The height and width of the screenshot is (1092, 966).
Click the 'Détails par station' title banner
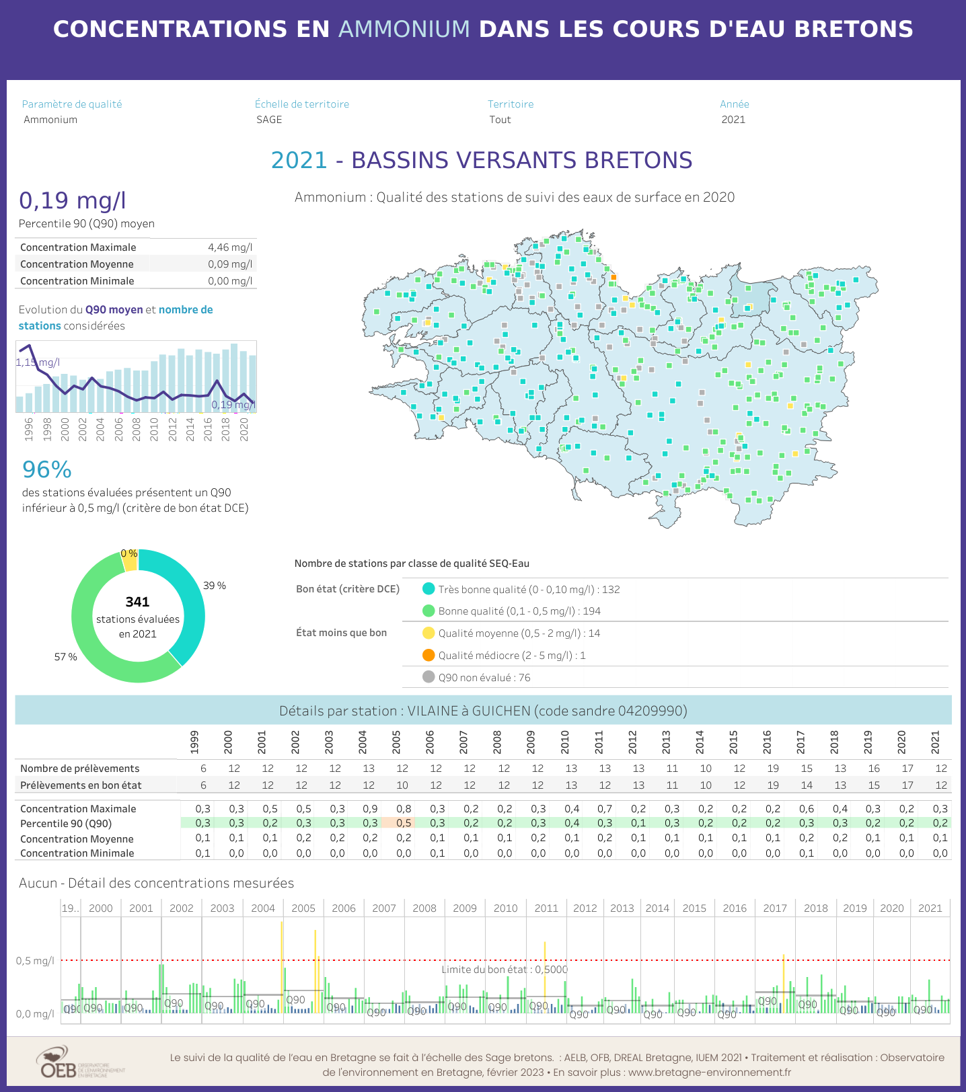[x=483, y=711]
